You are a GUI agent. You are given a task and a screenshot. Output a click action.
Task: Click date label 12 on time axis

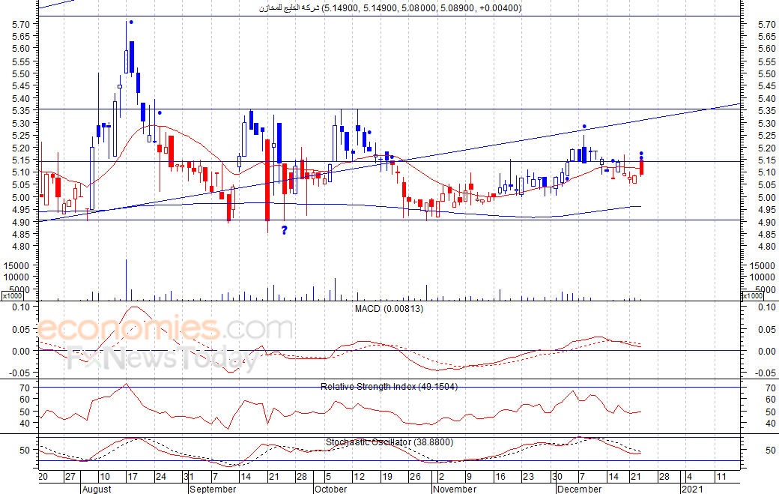(x=359, y=477)
